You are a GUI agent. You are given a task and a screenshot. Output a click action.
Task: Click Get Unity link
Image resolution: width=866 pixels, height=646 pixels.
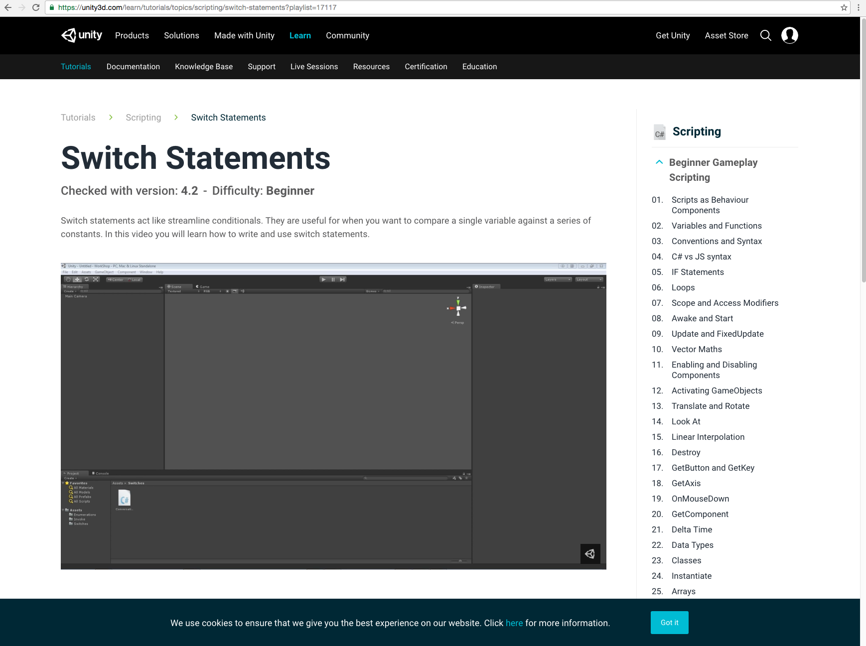[673, 35]
